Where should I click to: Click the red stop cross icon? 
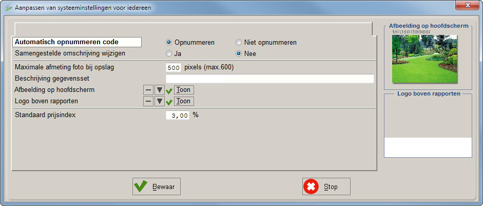311,186
